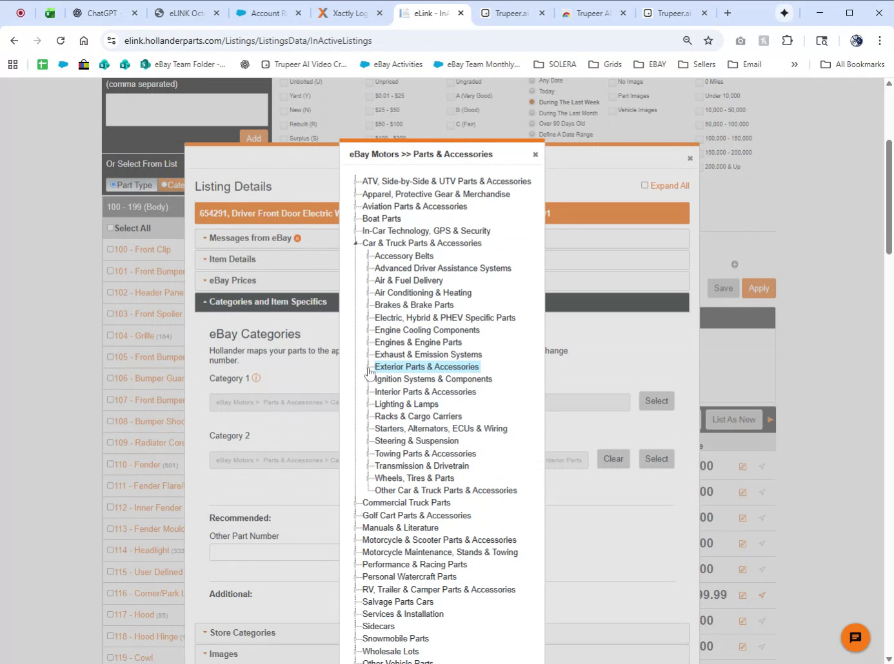Check the 117 - Hood checkbox
The width and height of the screenshot is (894, 664).
tap(110, 614)
